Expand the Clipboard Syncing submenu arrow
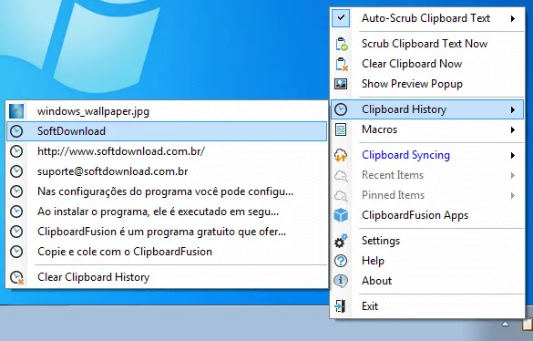 tap(513, 156)
